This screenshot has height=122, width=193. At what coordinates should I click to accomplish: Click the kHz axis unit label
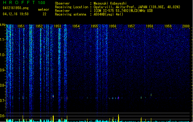tap(3, 25)
